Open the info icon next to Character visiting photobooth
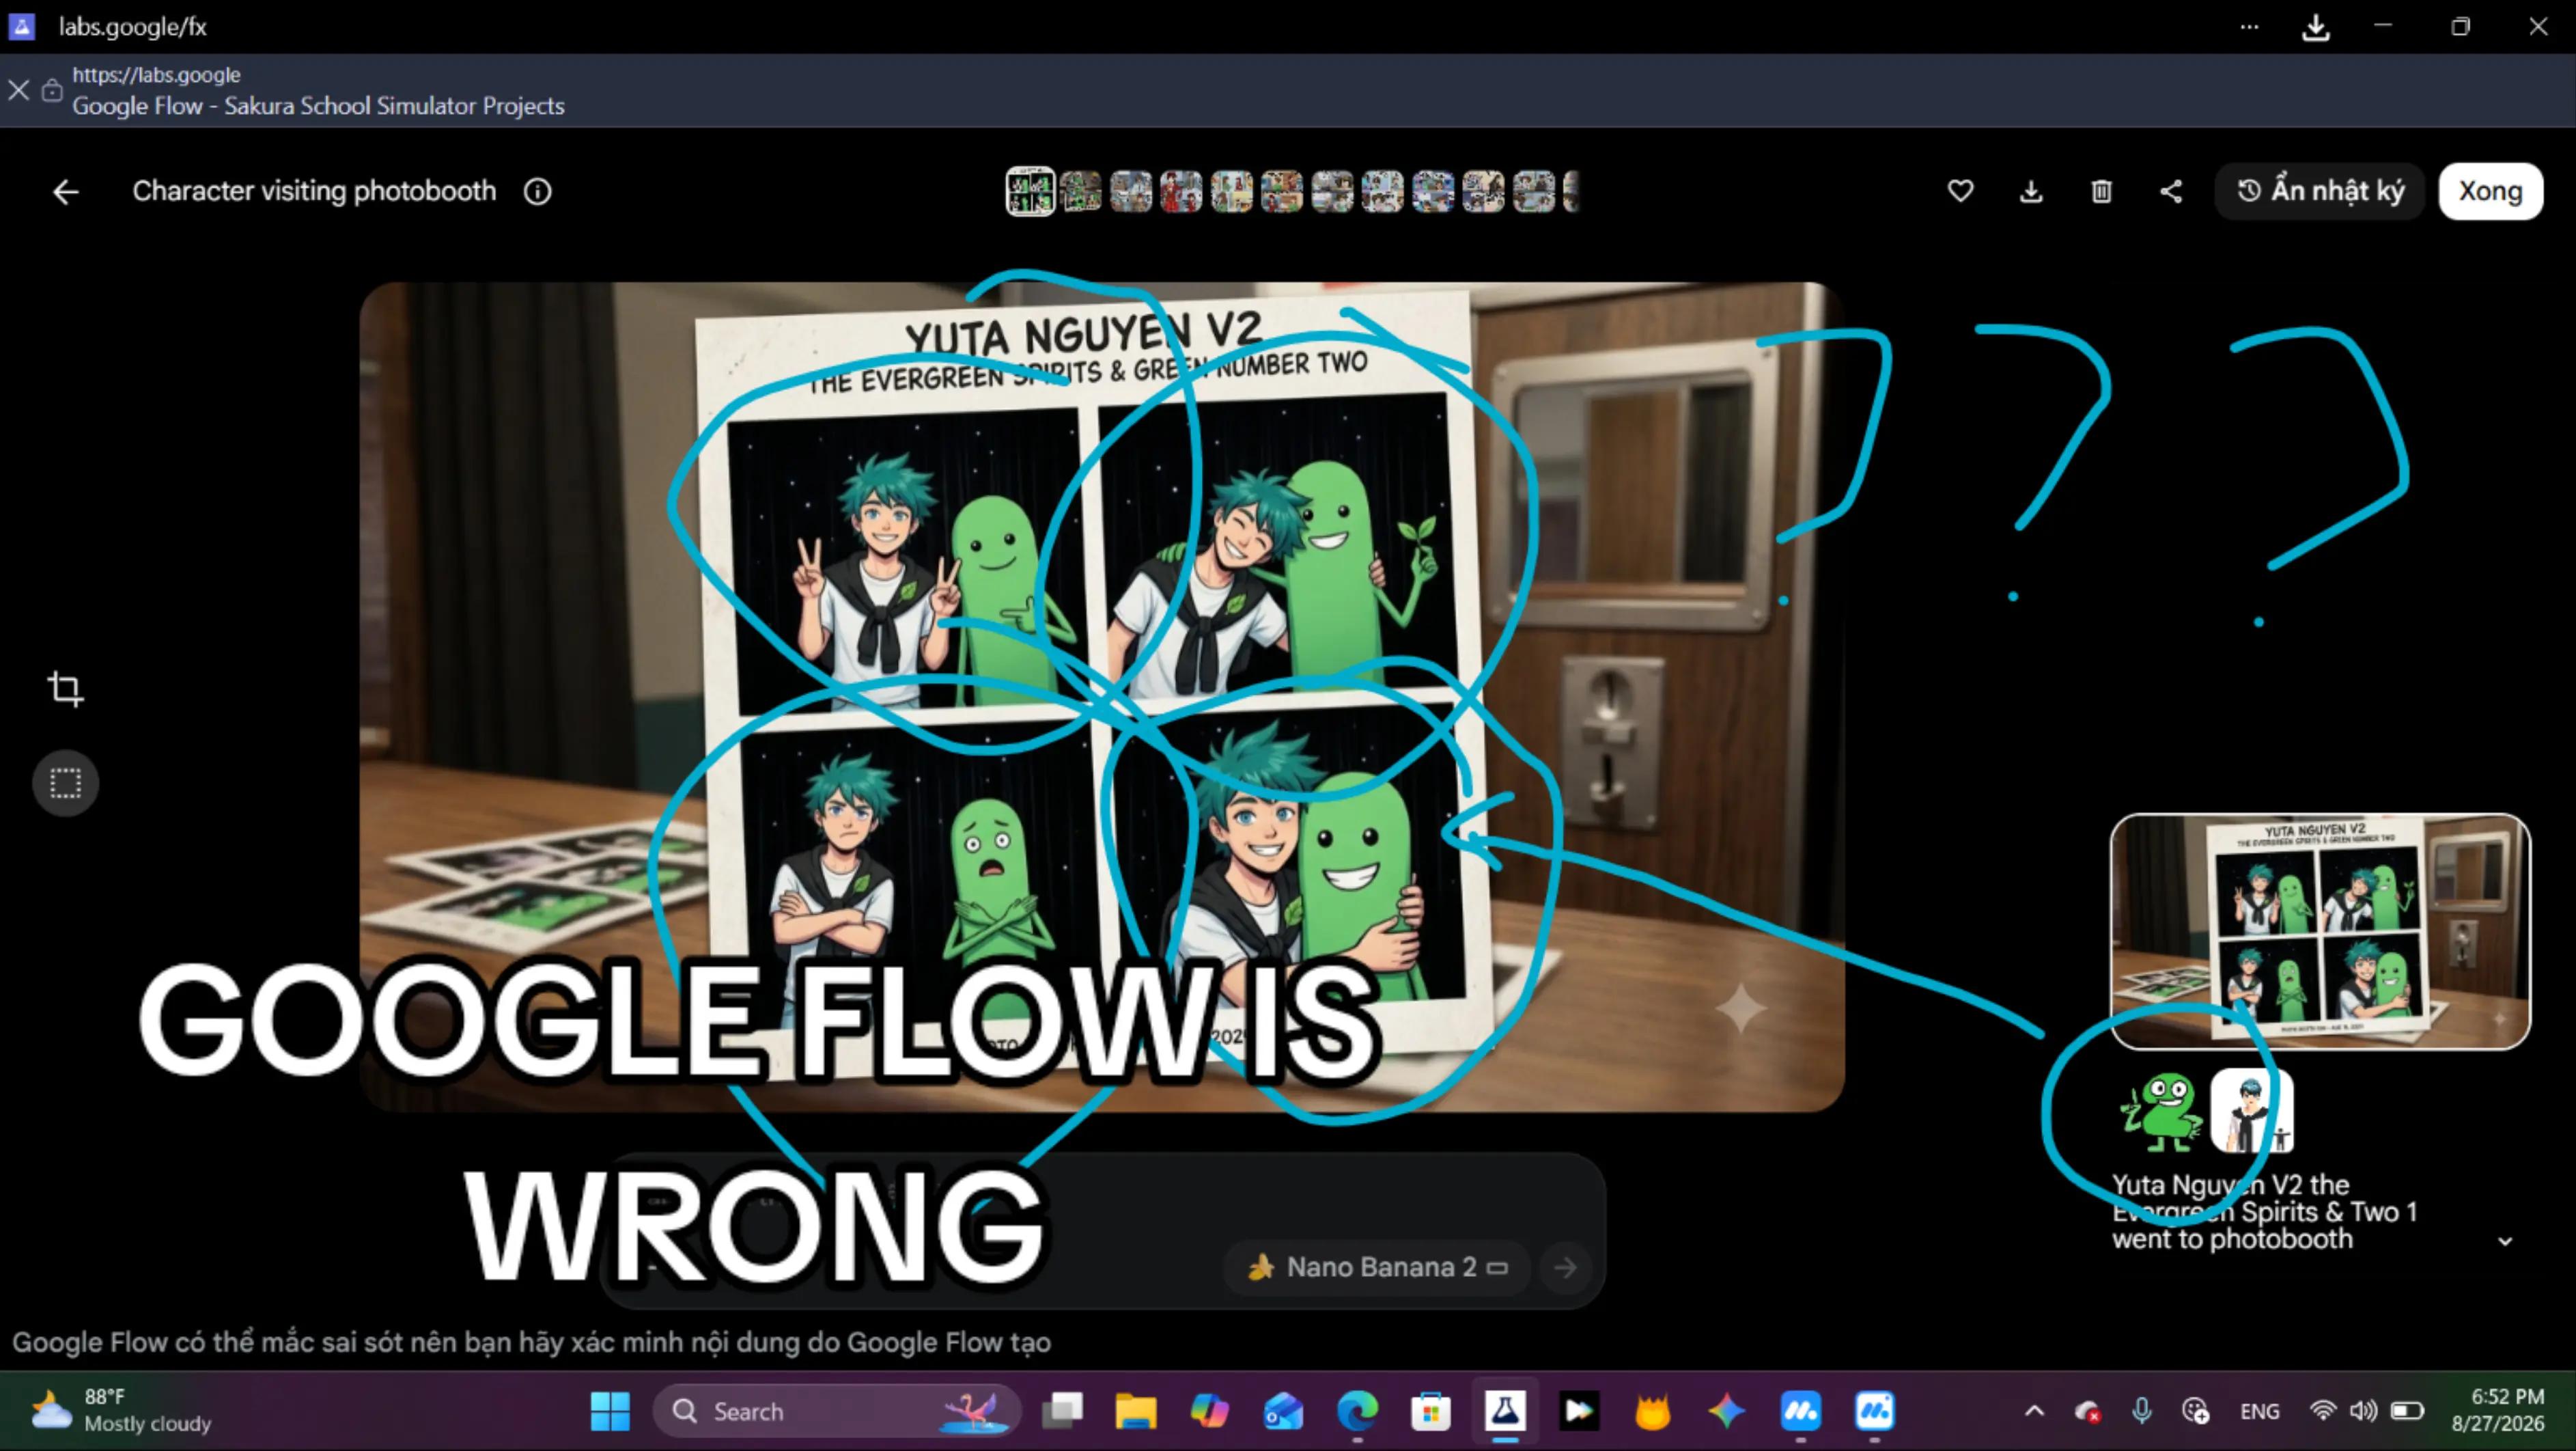The height and width of the screenshot is (1451, 2576). click(538, 192)
